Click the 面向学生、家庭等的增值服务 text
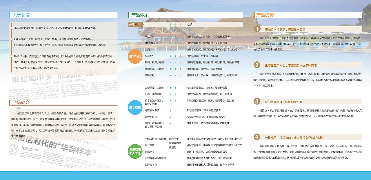The image size is (371, 180). tap(175, 143)
